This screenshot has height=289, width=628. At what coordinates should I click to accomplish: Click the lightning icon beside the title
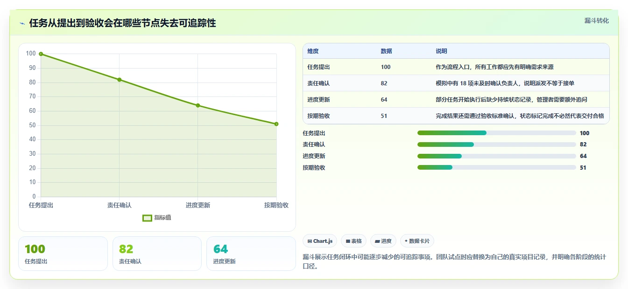pos(22,23)
